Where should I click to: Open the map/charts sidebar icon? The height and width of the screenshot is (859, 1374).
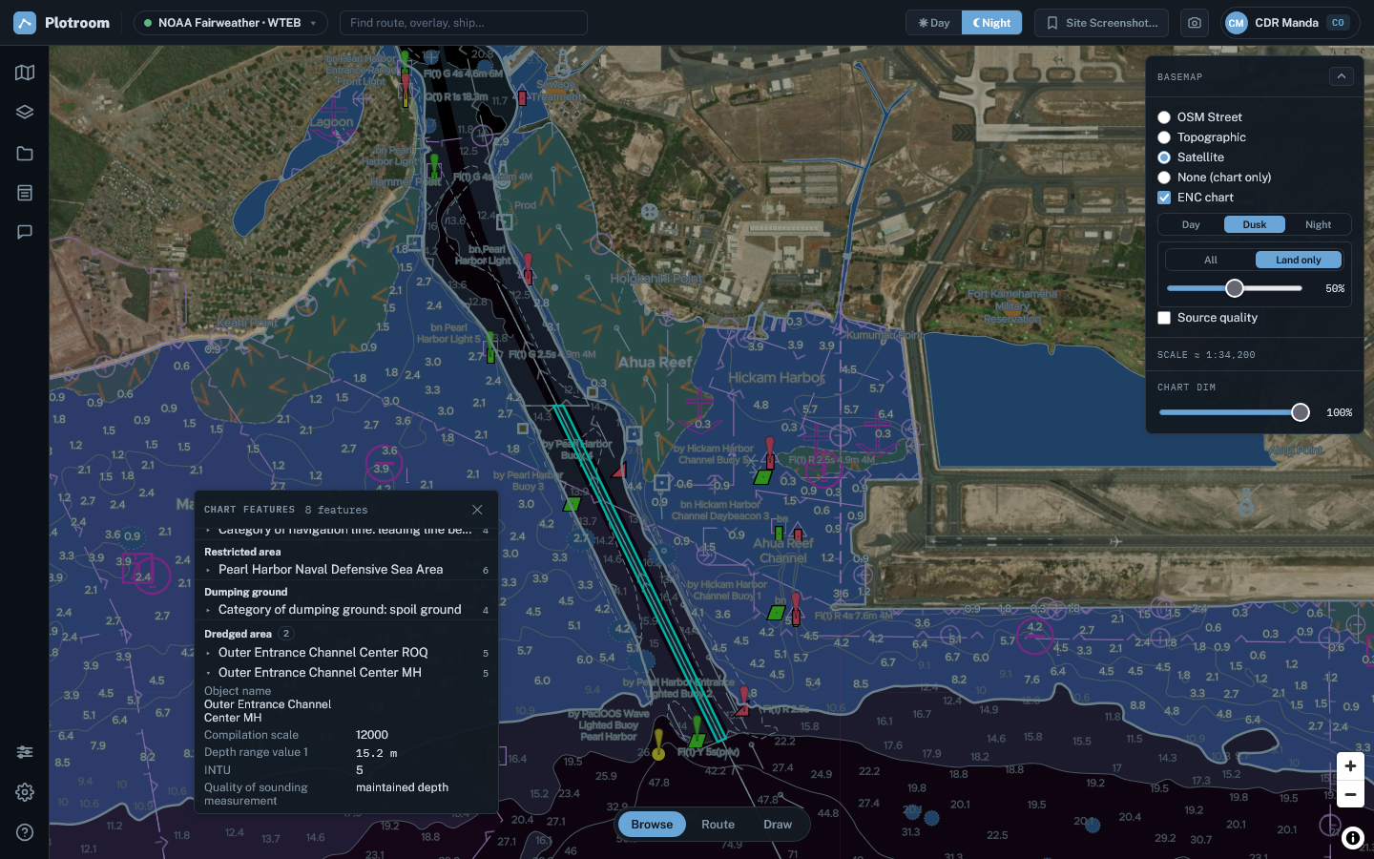pos(25,73)
